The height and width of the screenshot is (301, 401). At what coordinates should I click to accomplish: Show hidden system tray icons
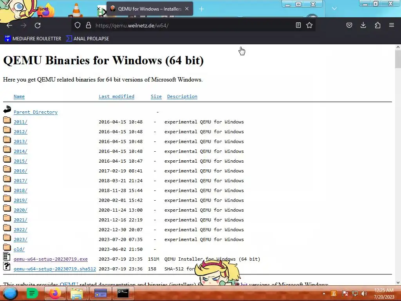324,294
